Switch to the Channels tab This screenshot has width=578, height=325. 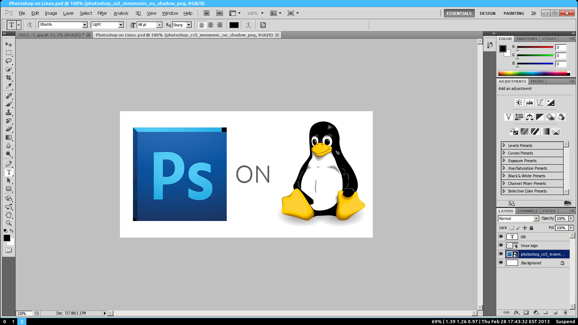[x=528, y=211]
